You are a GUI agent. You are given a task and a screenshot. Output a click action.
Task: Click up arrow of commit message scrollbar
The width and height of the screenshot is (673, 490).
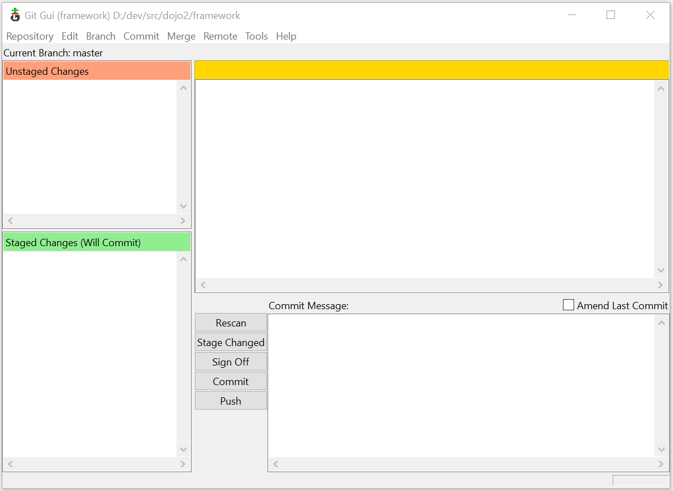coord(662,322)
